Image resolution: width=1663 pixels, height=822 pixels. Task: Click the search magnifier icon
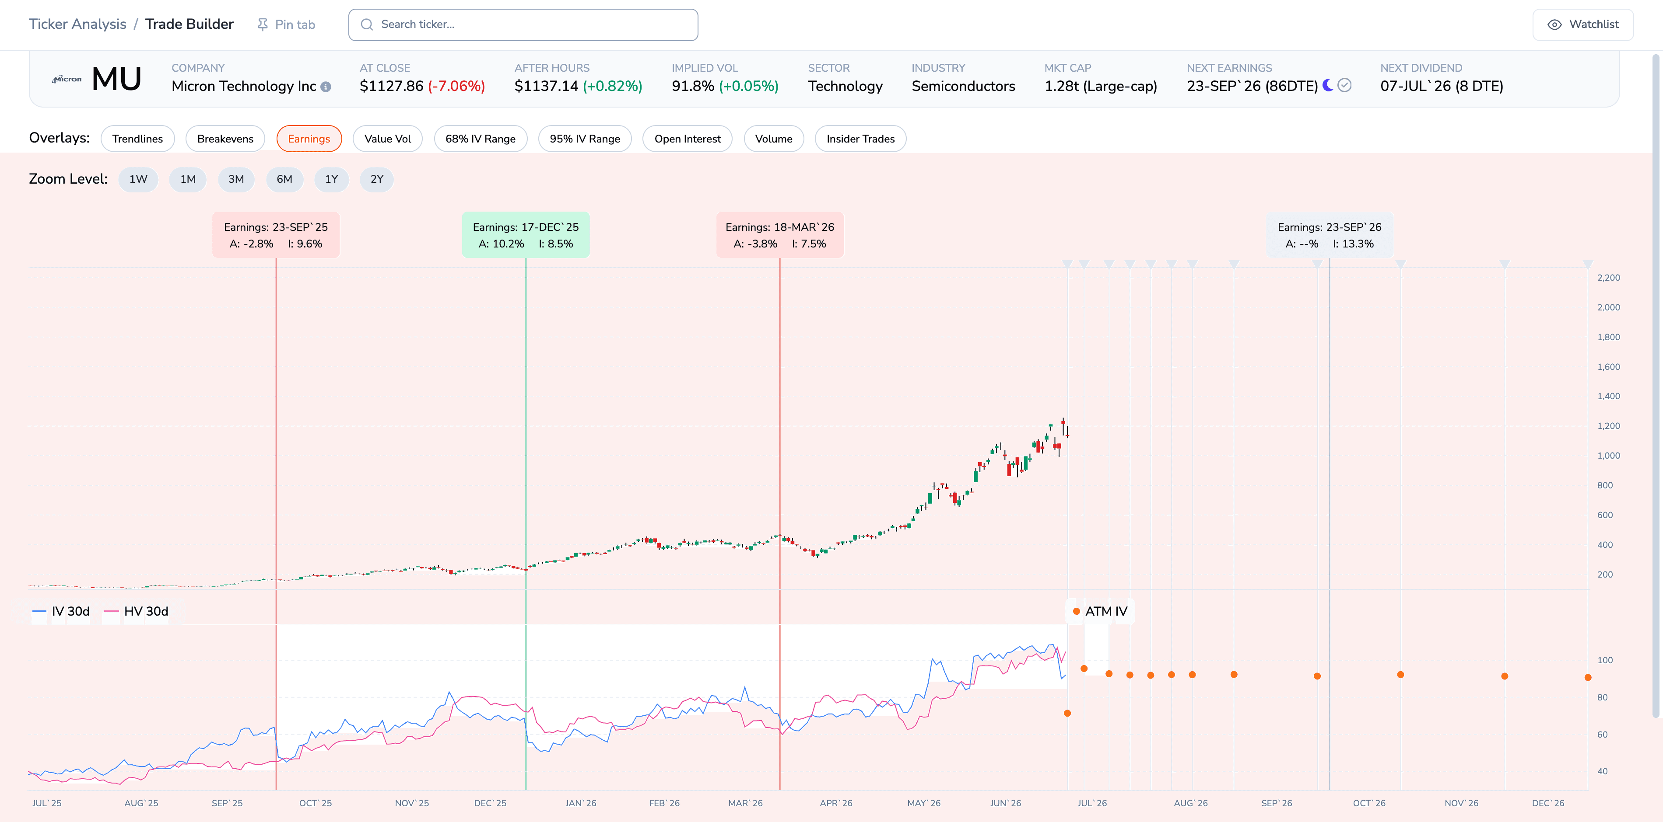click(x=367, y=24)
